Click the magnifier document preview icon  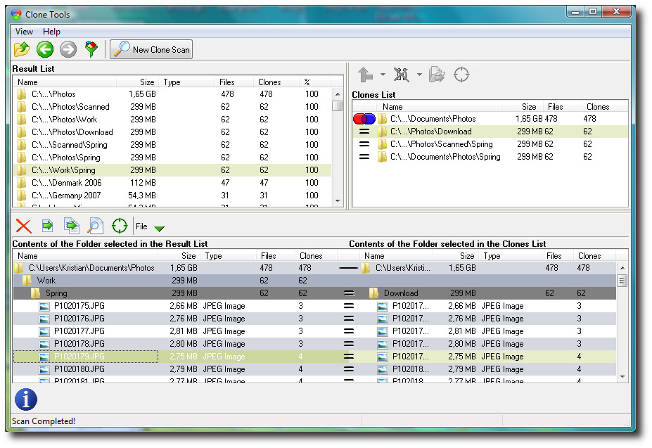(x=95, y=226)
